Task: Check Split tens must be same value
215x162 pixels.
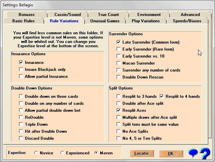Action: (x=118, y=124)
